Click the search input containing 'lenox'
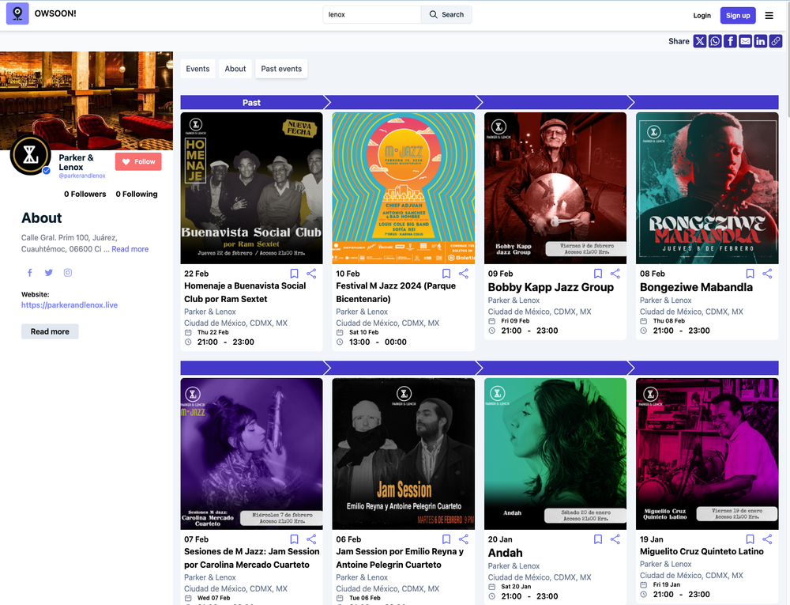 click(369, 14)
